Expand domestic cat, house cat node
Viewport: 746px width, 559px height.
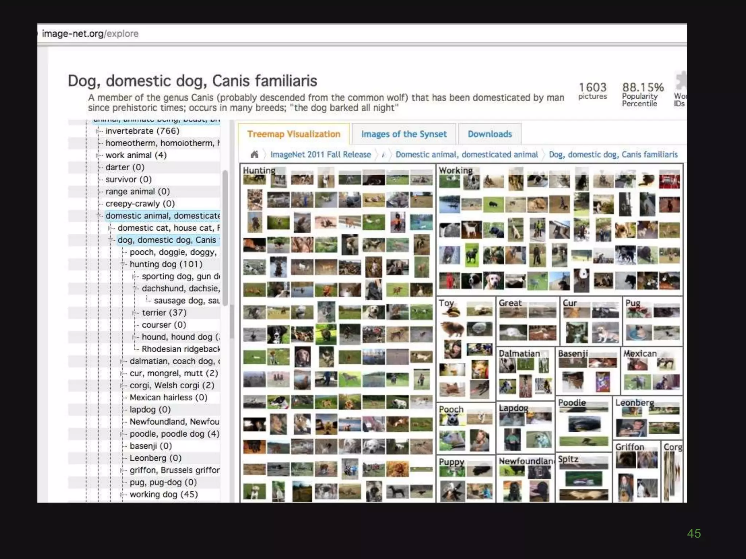pos(110,228)
